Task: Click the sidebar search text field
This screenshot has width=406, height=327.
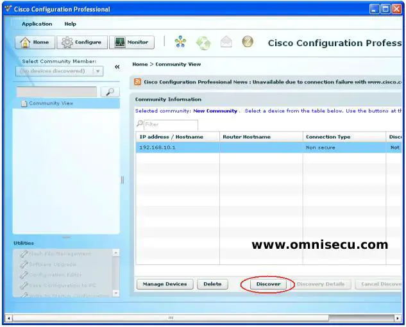Action: 56,92
